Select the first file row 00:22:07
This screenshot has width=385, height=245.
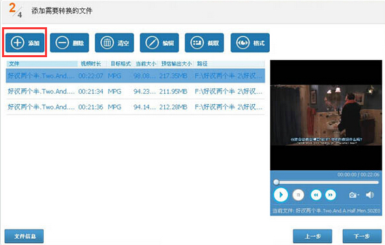point(136,76)
